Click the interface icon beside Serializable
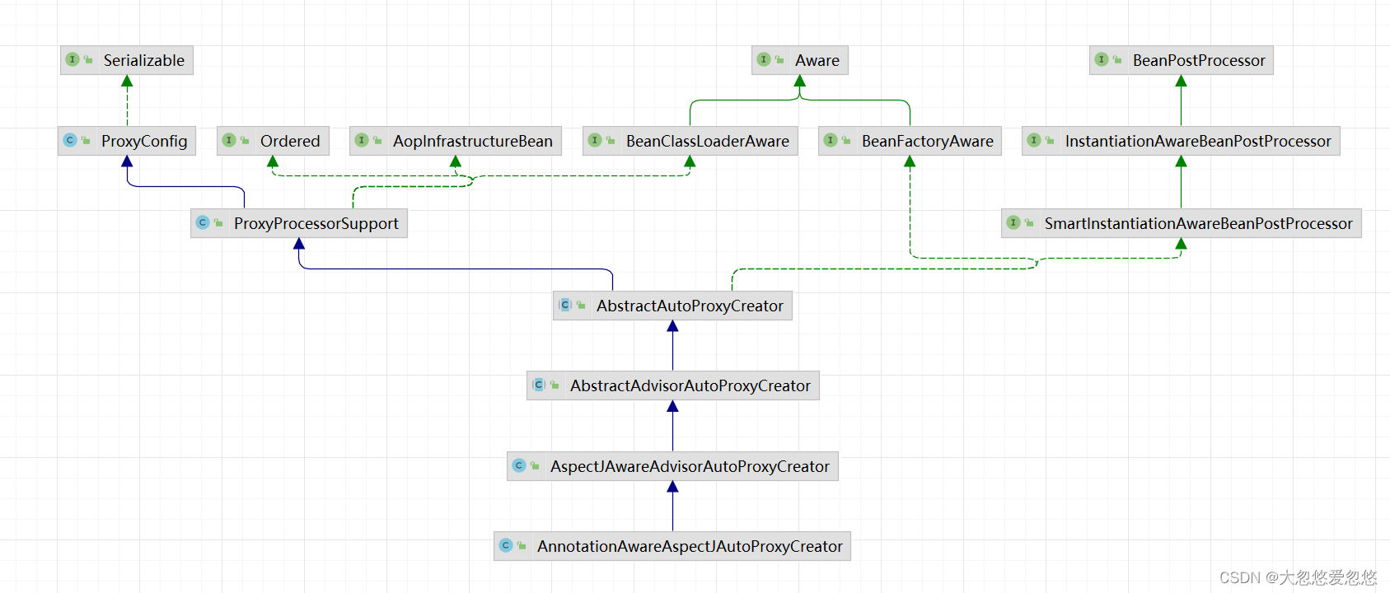 [73, 59]
